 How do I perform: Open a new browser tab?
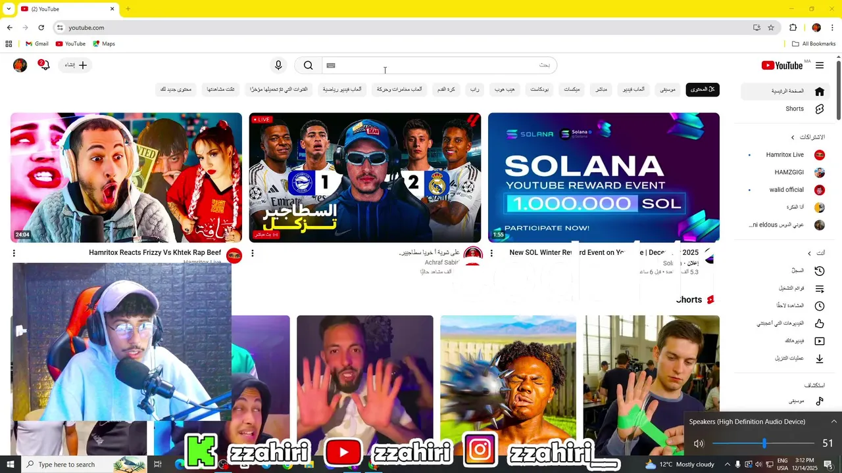(x=128, y=9)
